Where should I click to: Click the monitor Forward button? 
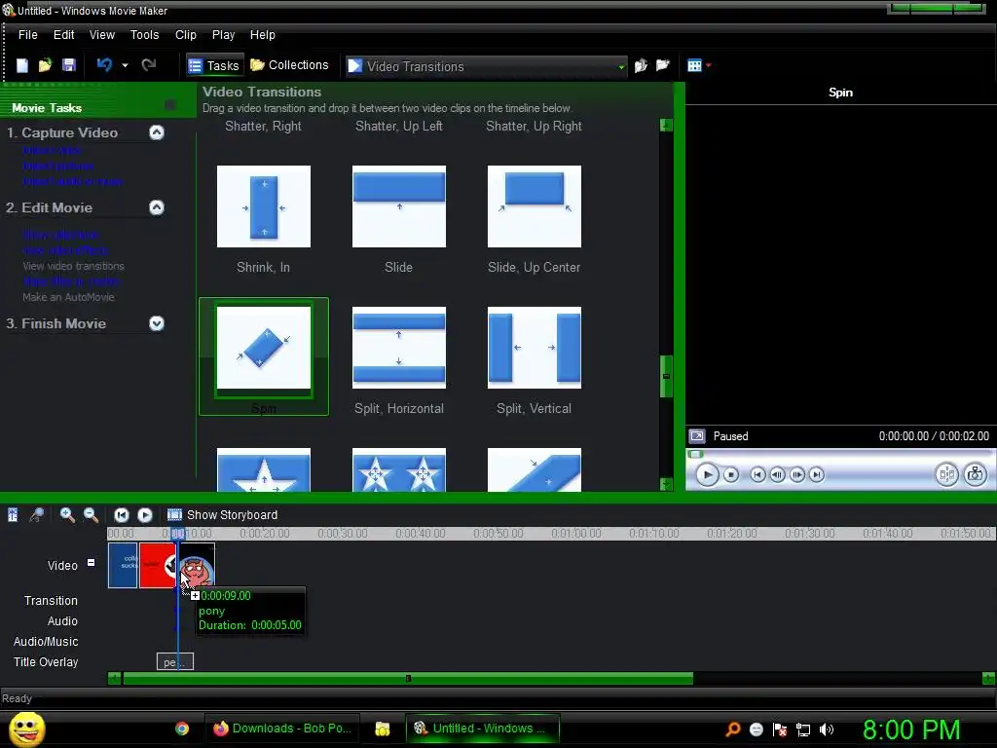pos(817,474)
